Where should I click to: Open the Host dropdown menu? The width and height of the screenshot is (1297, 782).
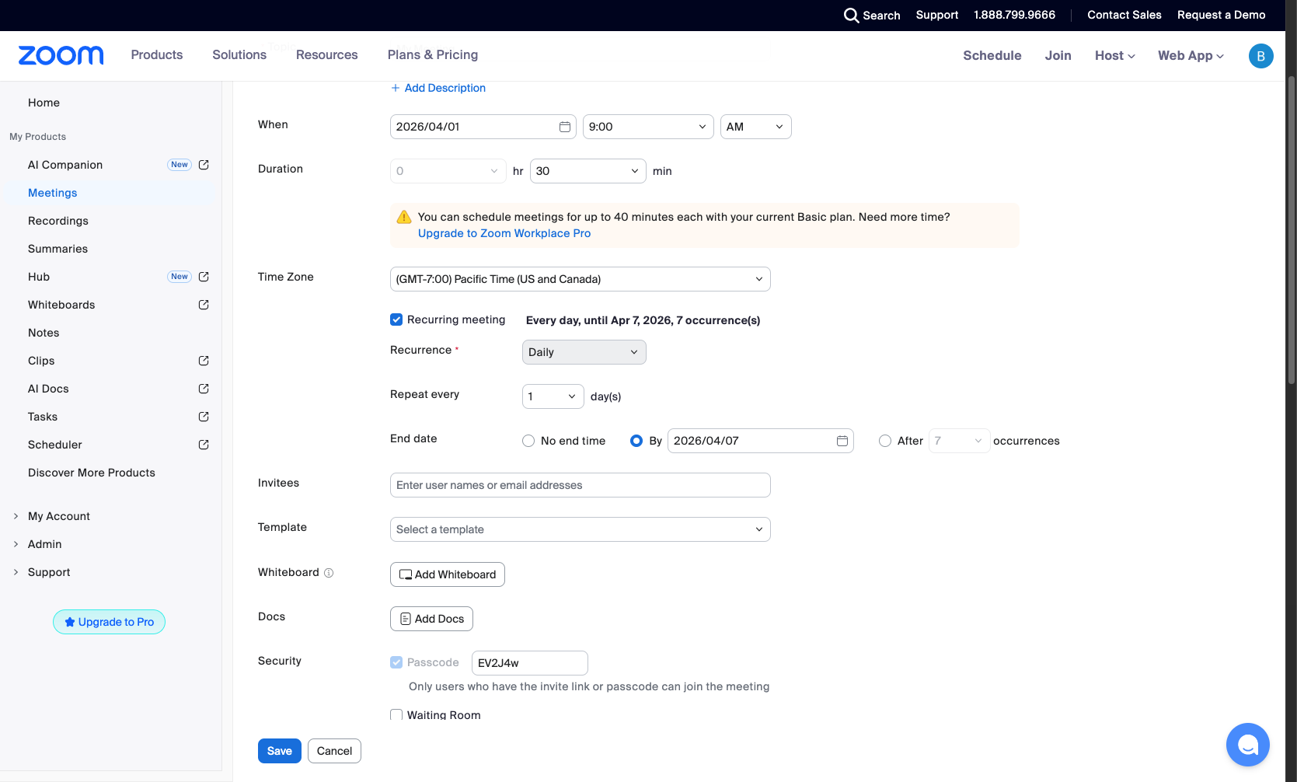pyautogui.click(x=1115, y=56)
